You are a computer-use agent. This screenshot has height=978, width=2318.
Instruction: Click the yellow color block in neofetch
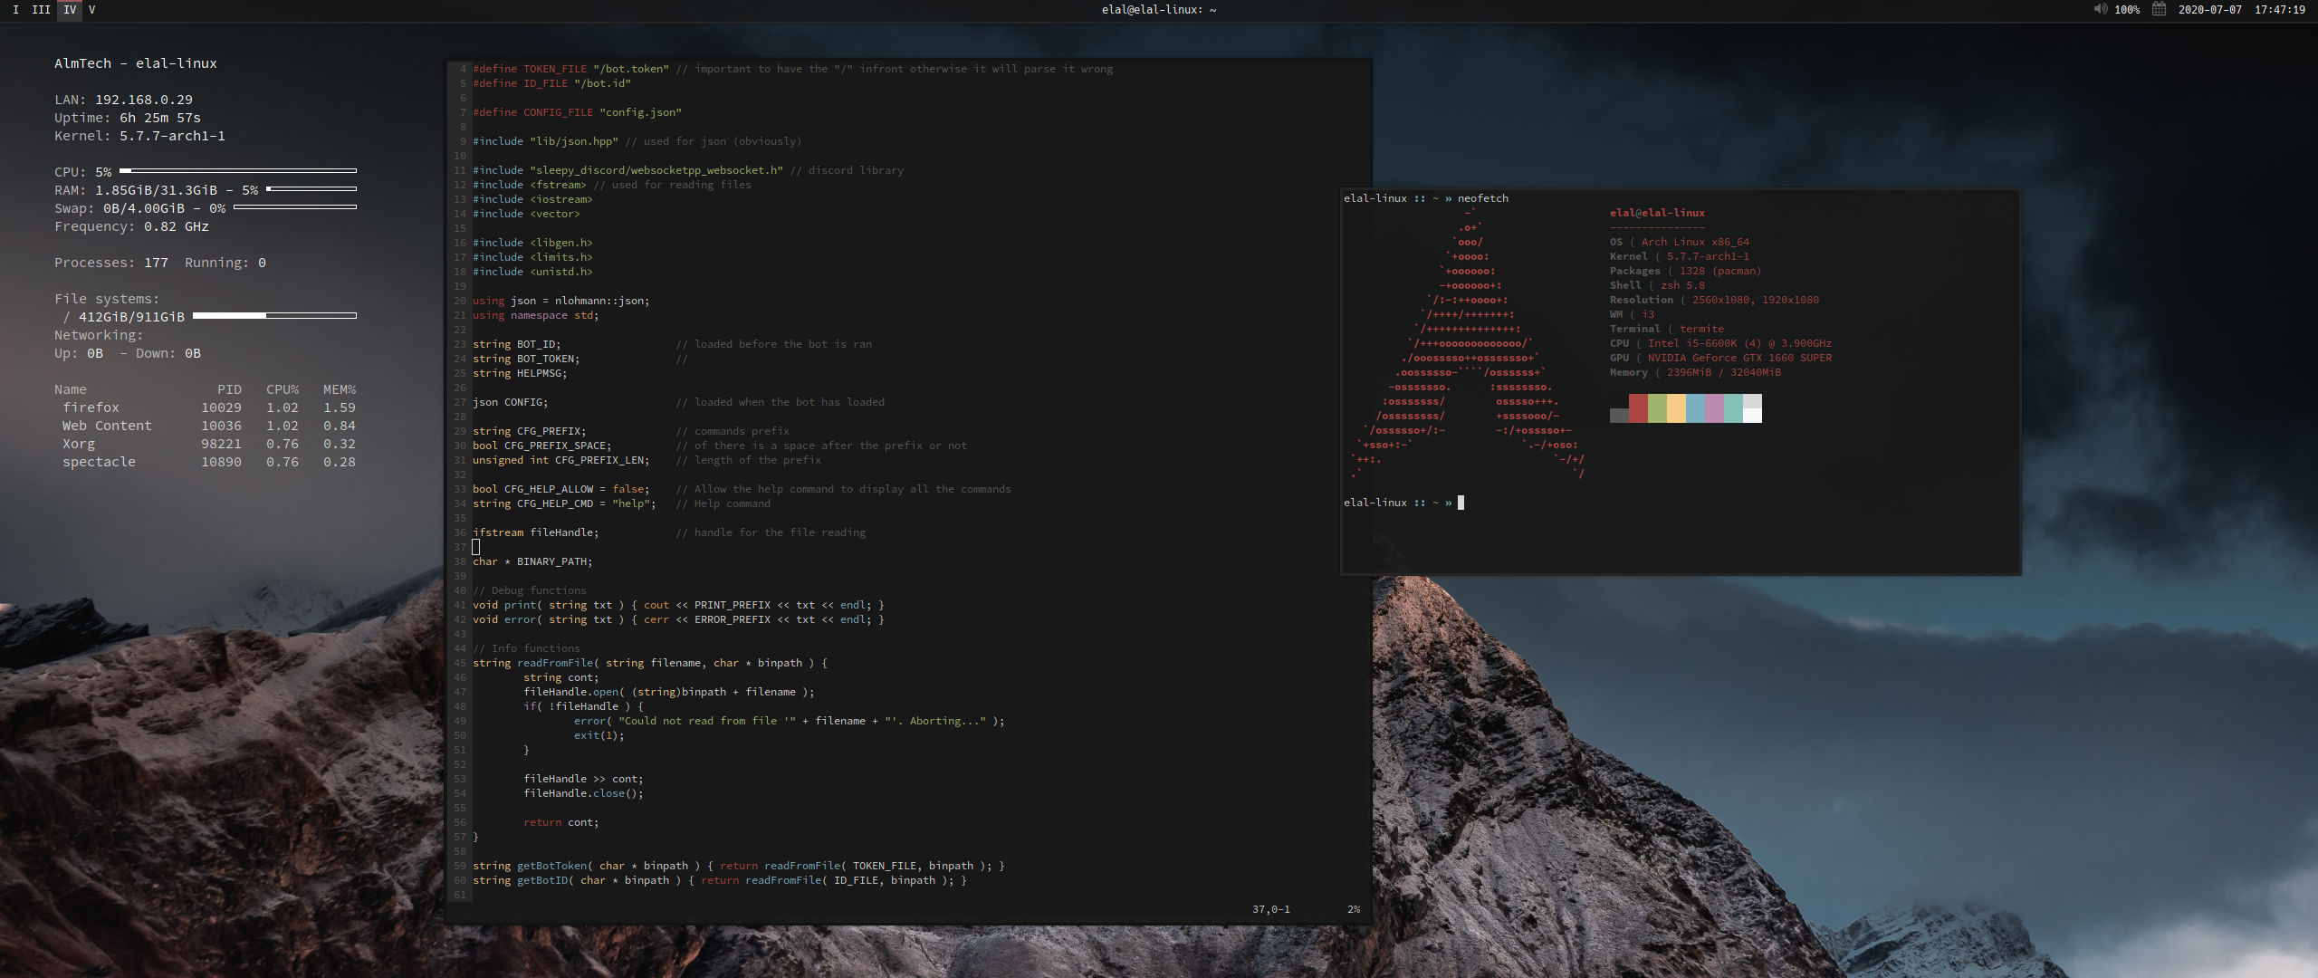pyautogui.click(x=1676, y=408)
